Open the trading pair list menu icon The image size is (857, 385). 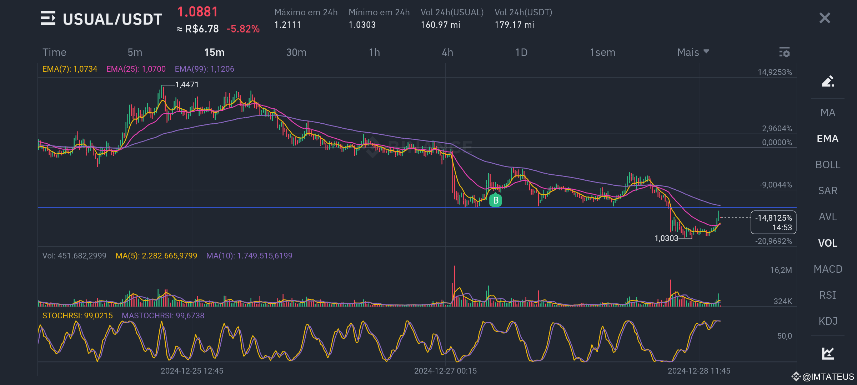coord(48,18)
